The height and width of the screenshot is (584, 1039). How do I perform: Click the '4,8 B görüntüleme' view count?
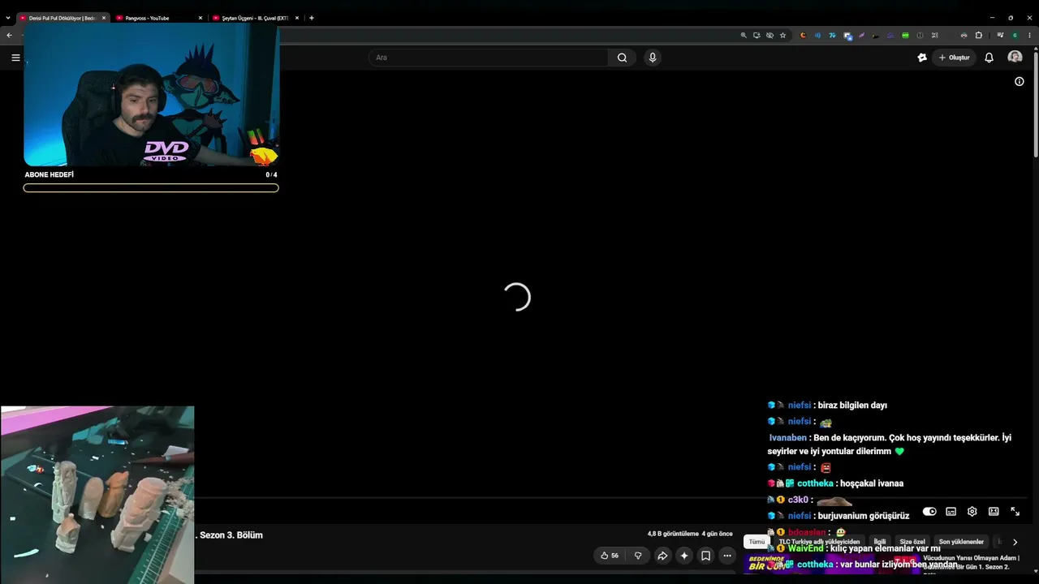(x=673, y=535)
